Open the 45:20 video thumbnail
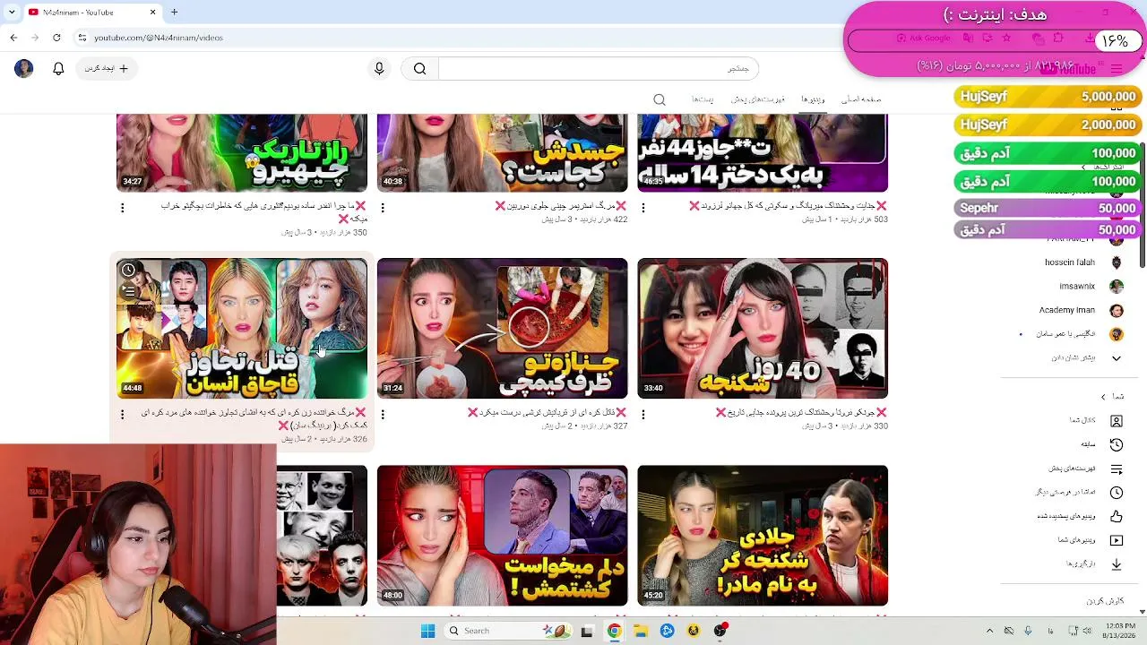The width and height of the screenshot is (1147, 645). pyautogui.click(x=763, y=536)
